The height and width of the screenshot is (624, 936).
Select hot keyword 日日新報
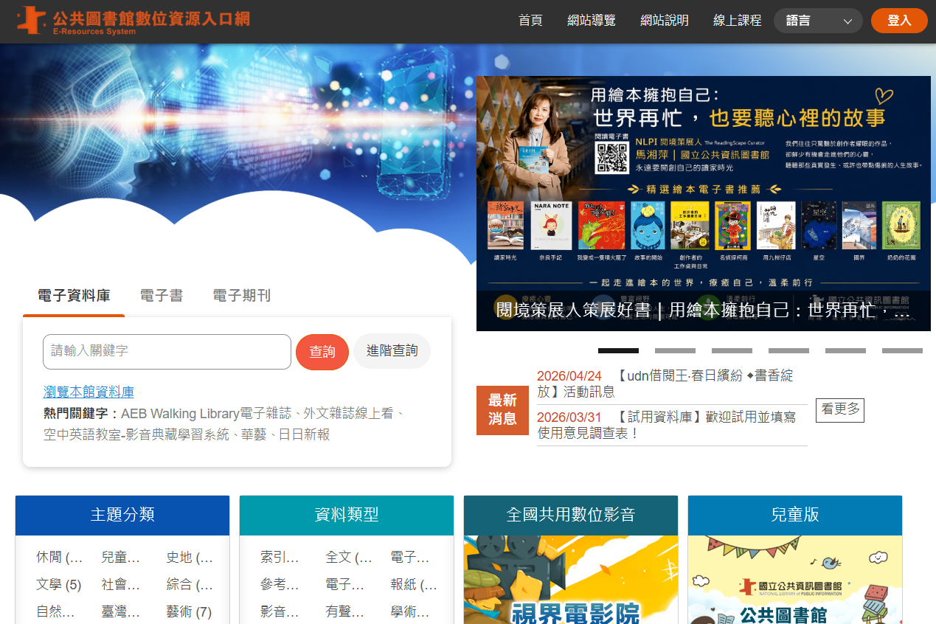303,434
